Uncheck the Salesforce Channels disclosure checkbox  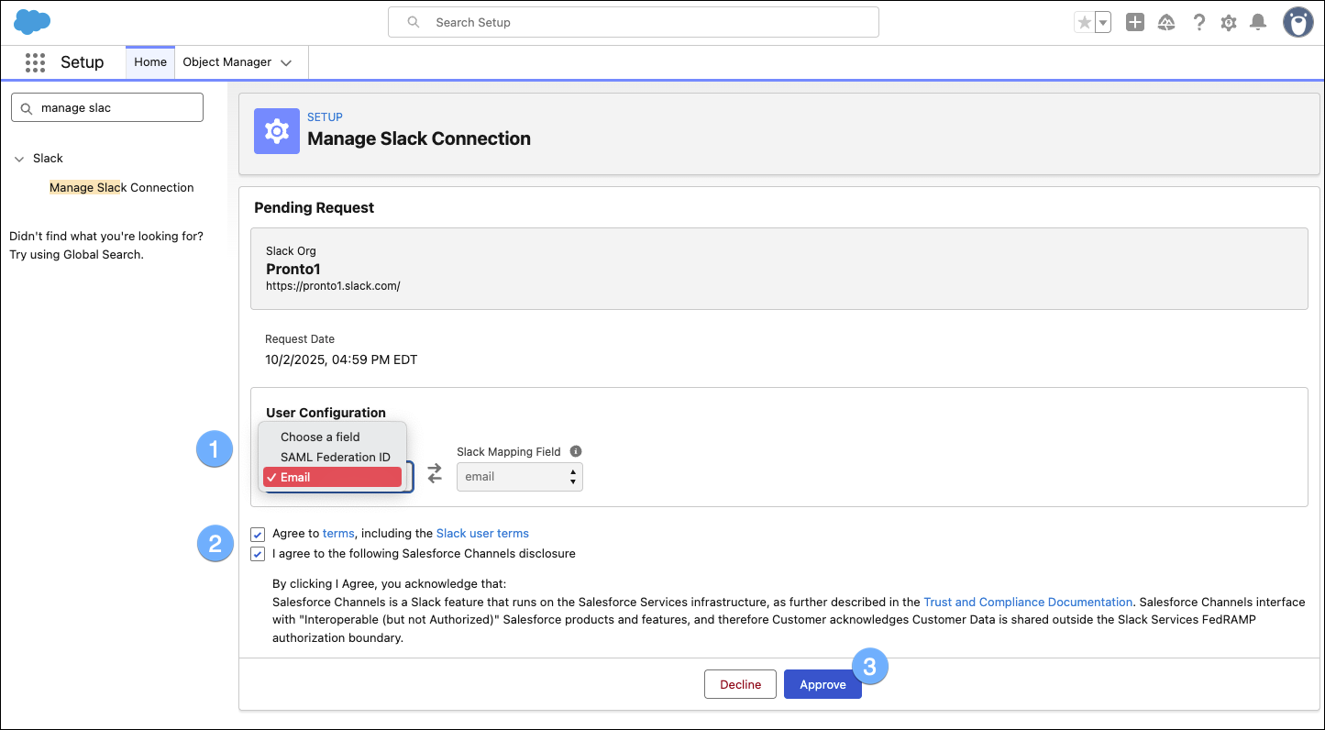click(258, 553)
